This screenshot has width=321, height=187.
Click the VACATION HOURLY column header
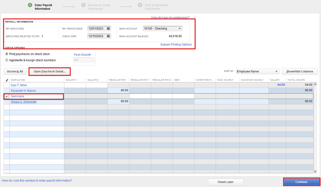click(252, 80)
